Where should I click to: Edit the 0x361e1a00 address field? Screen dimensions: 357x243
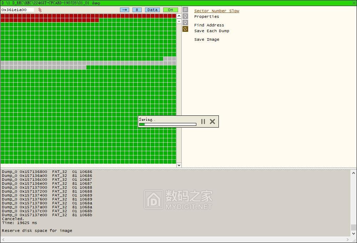(17, 10)
